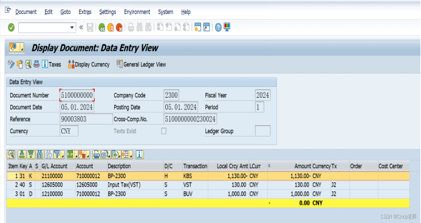The width and height of the screenshot is (421, 223).
Task: Open the Settings menu
Action: (x=108, y=12)
